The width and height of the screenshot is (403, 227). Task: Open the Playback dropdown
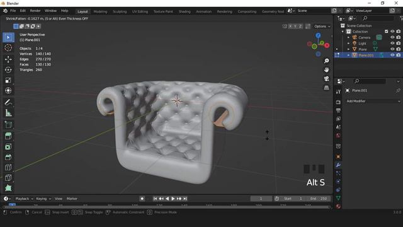(24, 199)
